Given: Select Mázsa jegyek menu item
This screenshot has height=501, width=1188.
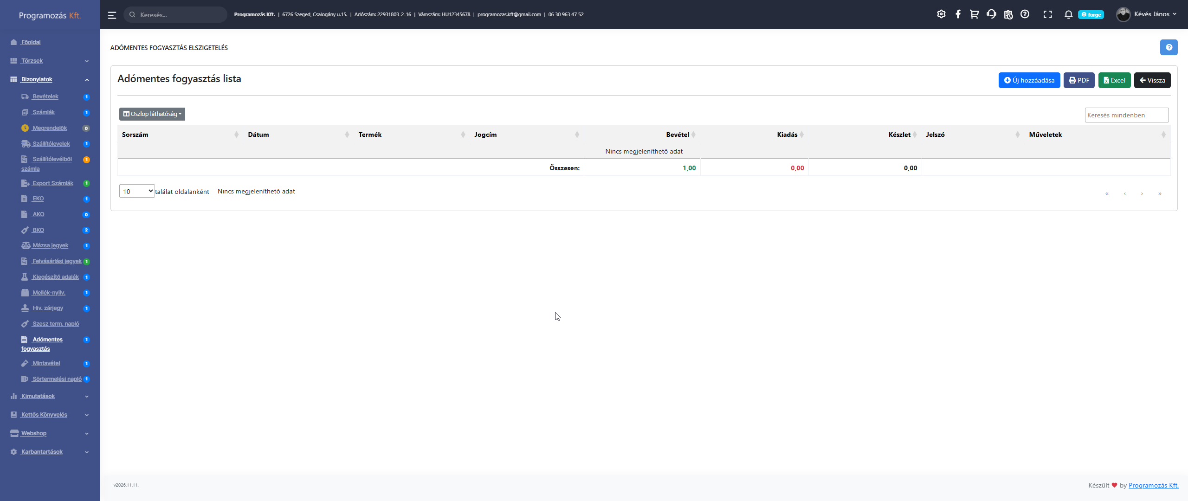Looking at the screenshot, I should pos(50,245).
